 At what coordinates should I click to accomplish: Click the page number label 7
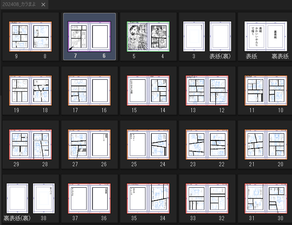[x=75, y=56]
